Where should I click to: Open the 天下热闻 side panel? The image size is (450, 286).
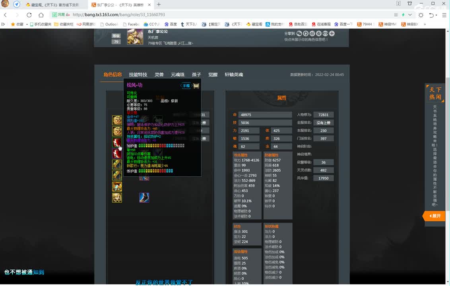435,93
